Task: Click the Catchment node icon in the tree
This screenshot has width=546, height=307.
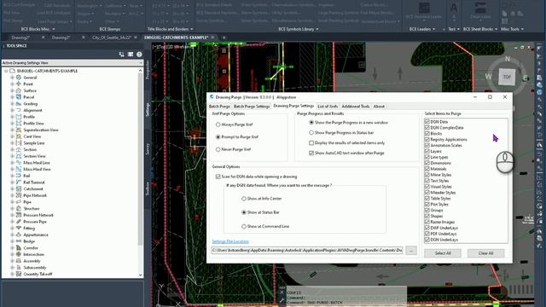Action: coord(19,188)
